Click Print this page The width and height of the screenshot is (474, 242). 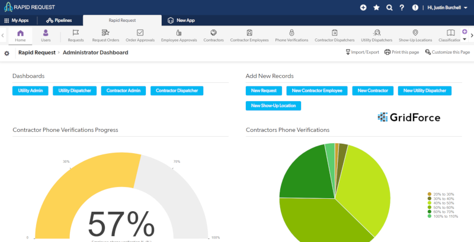402,52
